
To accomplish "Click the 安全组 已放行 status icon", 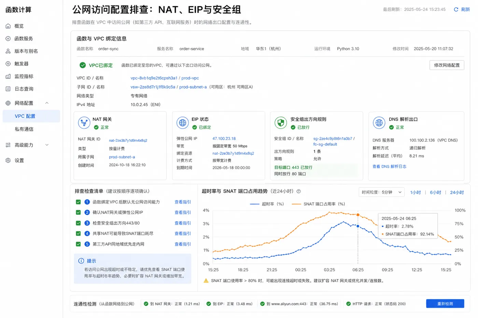I will [293, 127].
